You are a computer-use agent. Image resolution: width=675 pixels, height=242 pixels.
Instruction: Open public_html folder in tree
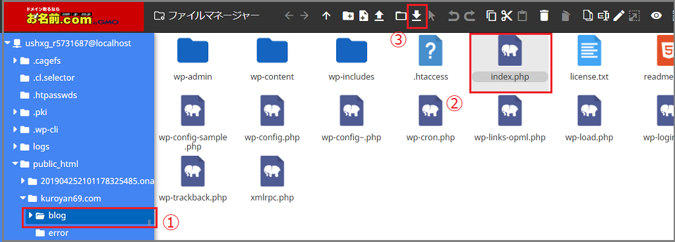tap(55, 164)
